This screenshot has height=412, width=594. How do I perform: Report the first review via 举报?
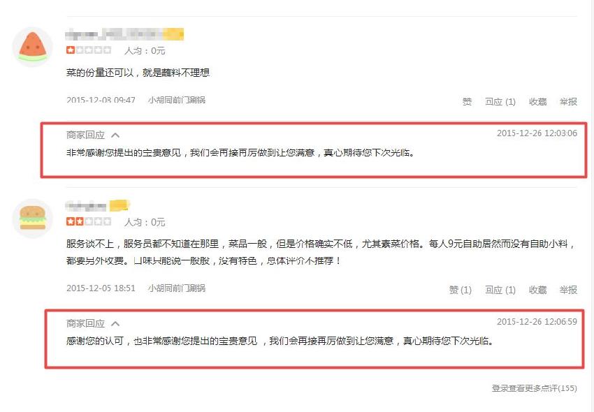pyautogui.click(x=568, y=101)
